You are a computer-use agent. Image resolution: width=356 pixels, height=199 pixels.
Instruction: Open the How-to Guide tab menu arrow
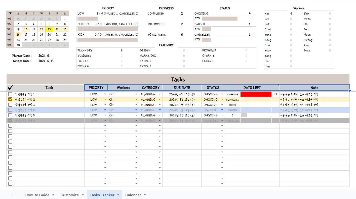tap(53, 195)
